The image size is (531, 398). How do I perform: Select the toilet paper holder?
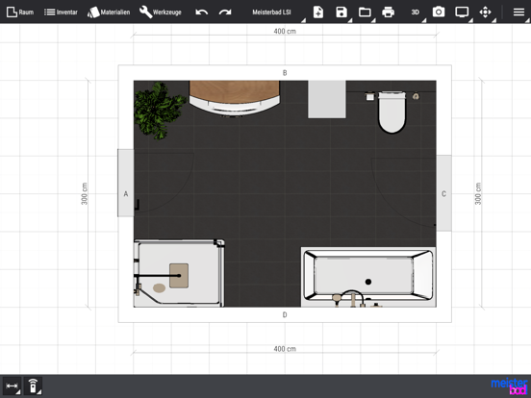(369, 97)
